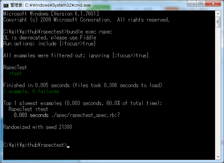Close the command prompt window
The image size is (224, 163).
(213, 3)
